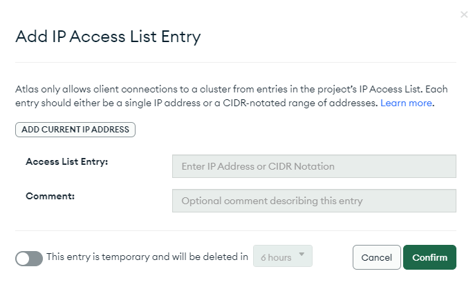
Task: Click the "Enter IP Address or CIDR Notation" placeholder
Action: point(258,166)
